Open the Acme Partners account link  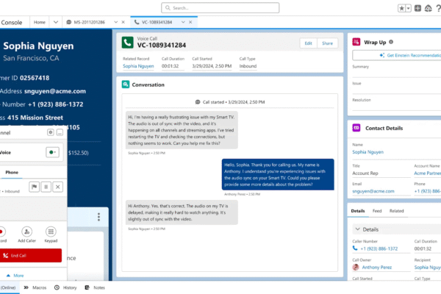428,173
